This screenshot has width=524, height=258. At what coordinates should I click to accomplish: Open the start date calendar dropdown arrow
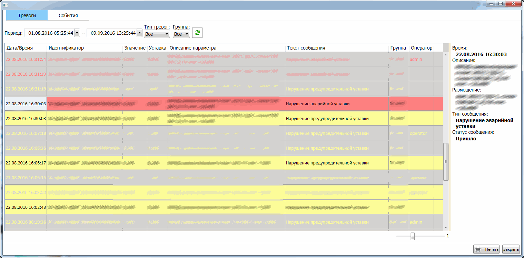coord(77,33)
